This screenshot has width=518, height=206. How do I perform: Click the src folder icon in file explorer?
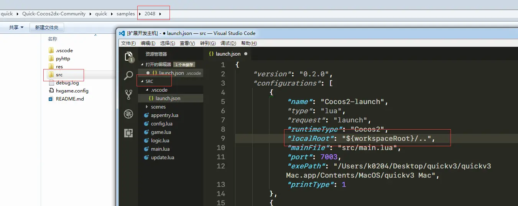point(51,74)
